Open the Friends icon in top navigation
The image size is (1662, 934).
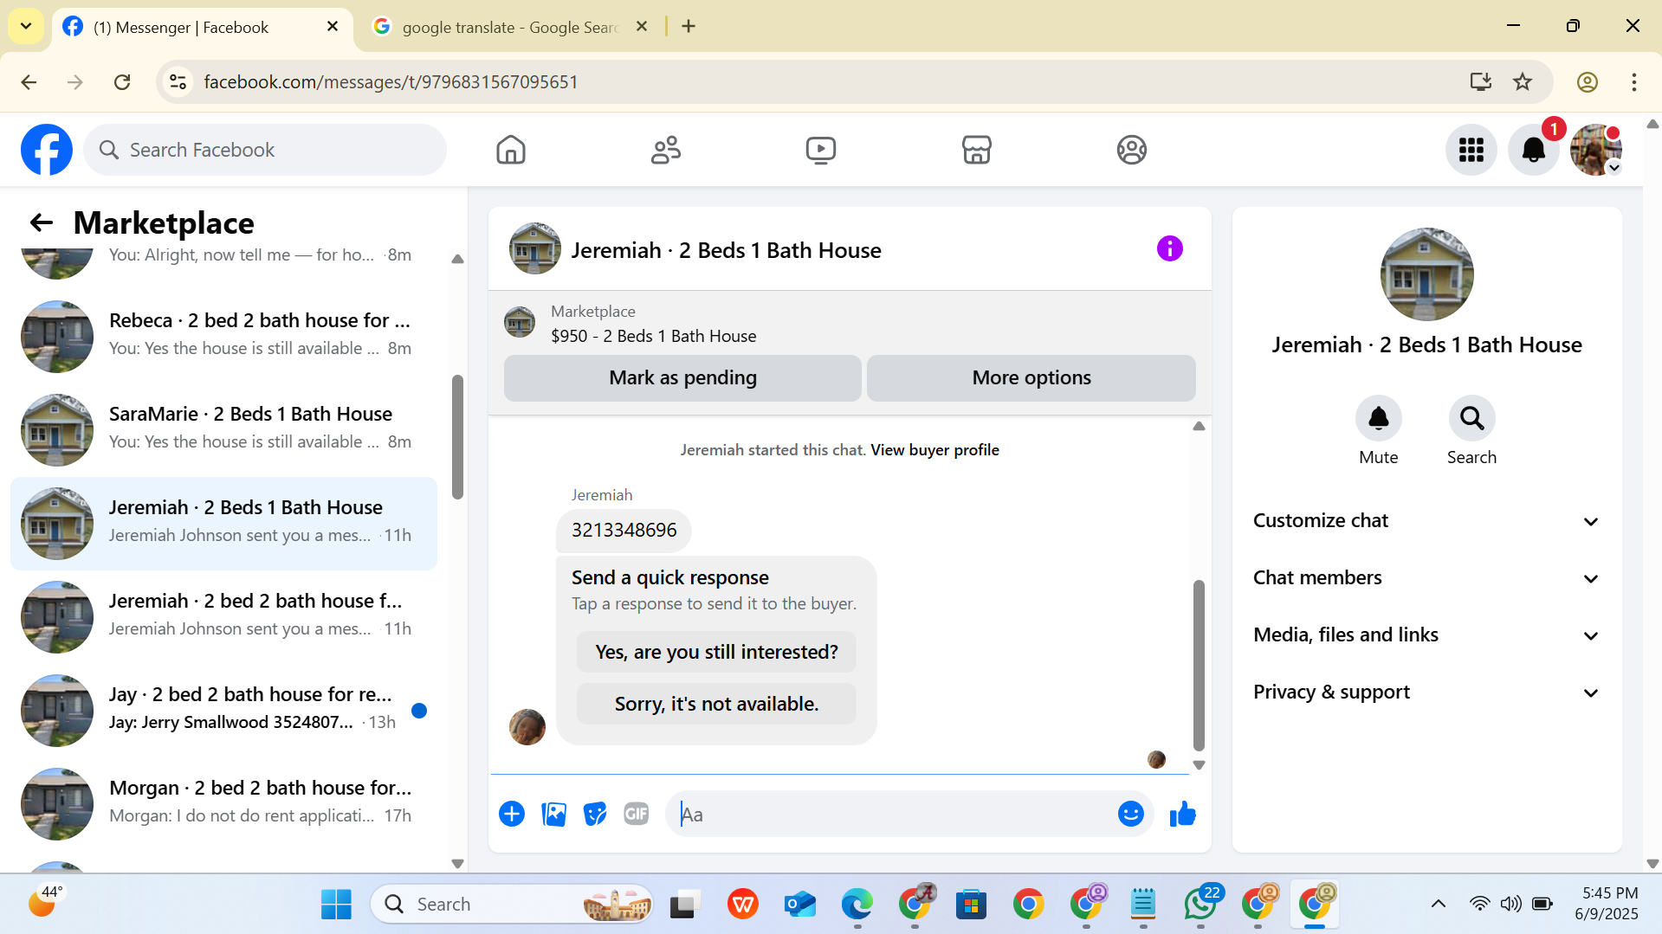[666, 150]
